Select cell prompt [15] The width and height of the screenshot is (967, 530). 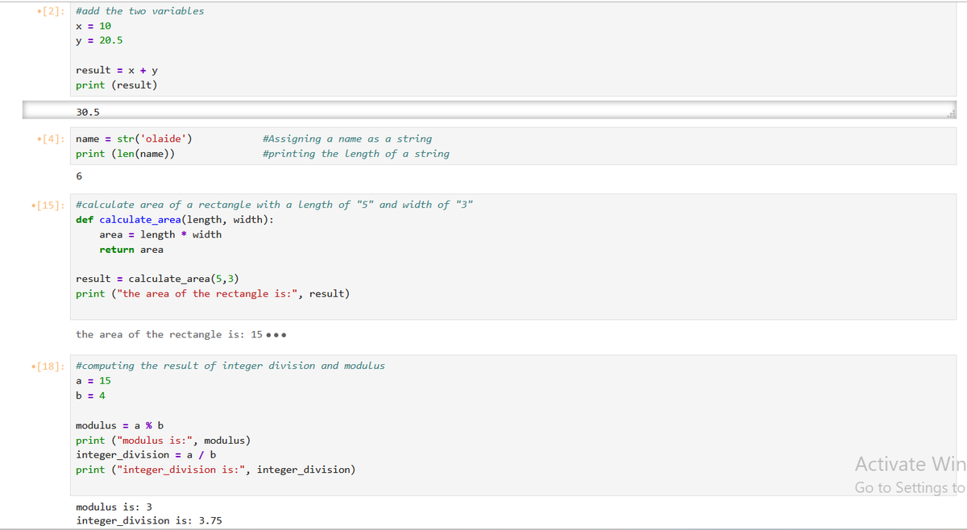coord(51,205)
